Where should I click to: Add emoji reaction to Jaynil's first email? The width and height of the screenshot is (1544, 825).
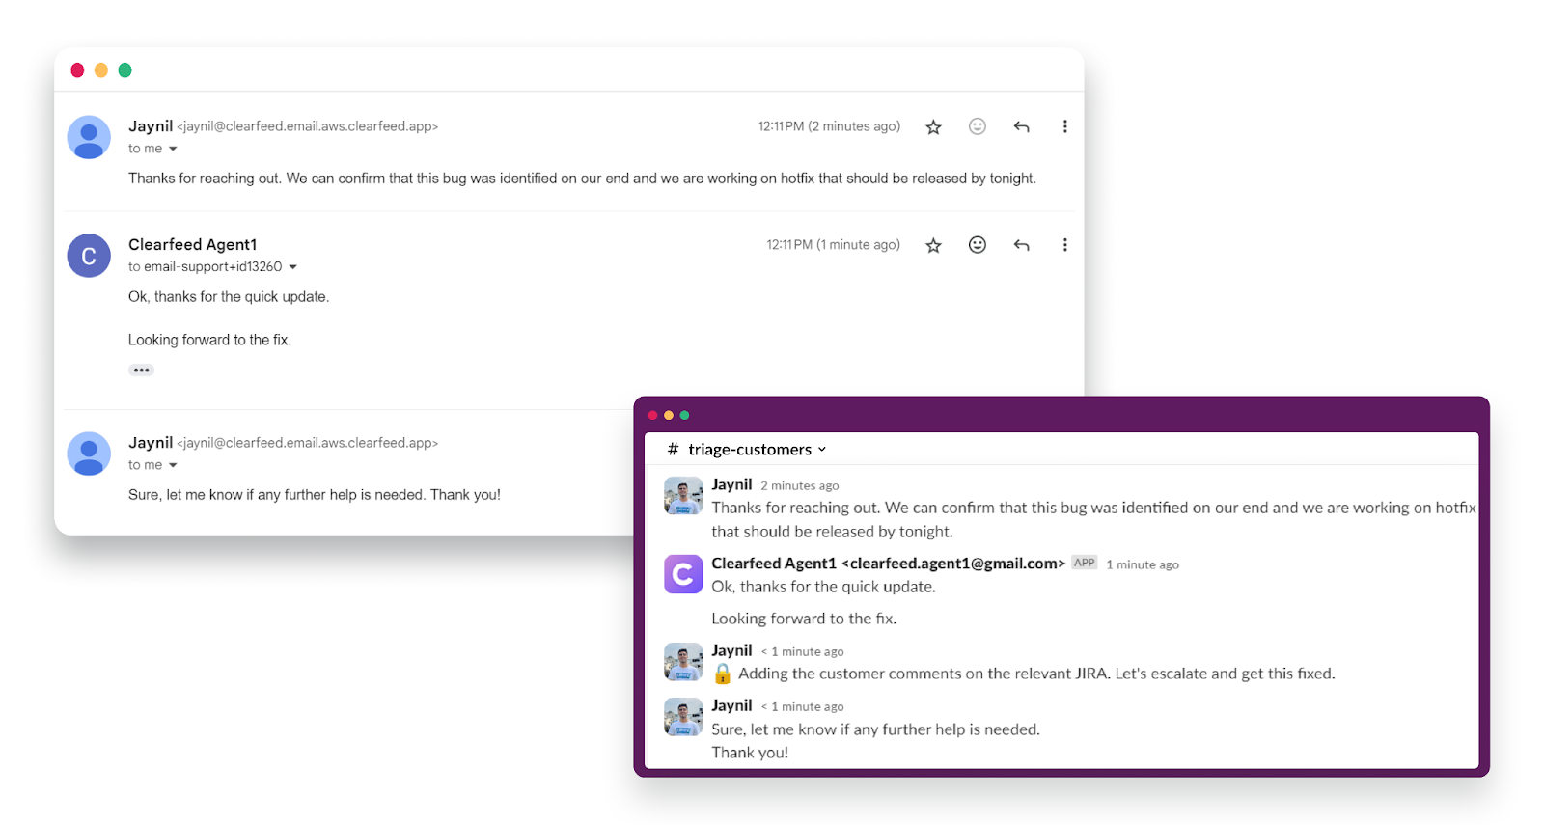coord(978,126)
